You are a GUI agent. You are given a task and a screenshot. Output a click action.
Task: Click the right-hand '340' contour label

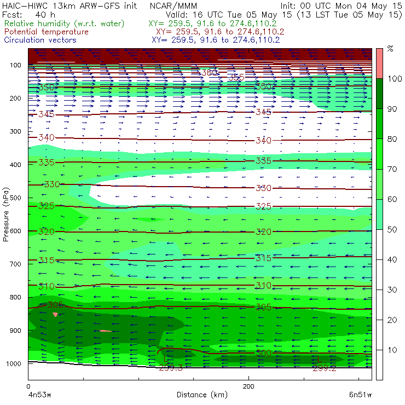click(x=263, y=141)
